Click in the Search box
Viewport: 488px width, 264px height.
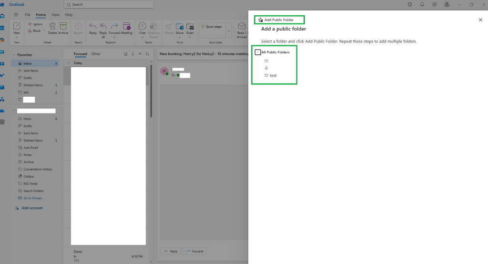109,4
